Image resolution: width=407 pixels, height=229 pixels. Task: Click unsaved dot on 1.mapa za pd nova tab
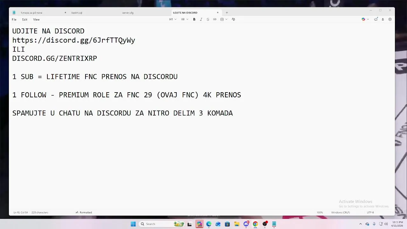[65, 13]
